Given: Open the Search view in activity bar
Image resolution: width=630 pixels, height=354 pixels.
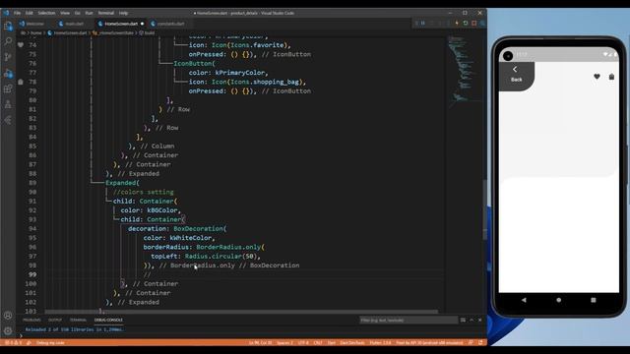Looking at the screenshot, I should click(x=8, y=41).
